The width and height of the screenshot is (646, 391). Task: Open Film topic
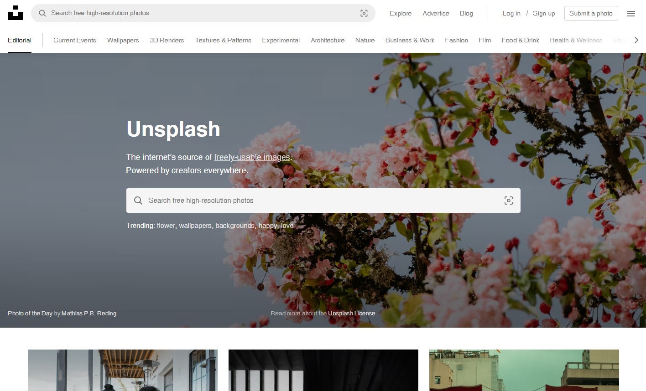pyautogui.click(x=485, y=40)
